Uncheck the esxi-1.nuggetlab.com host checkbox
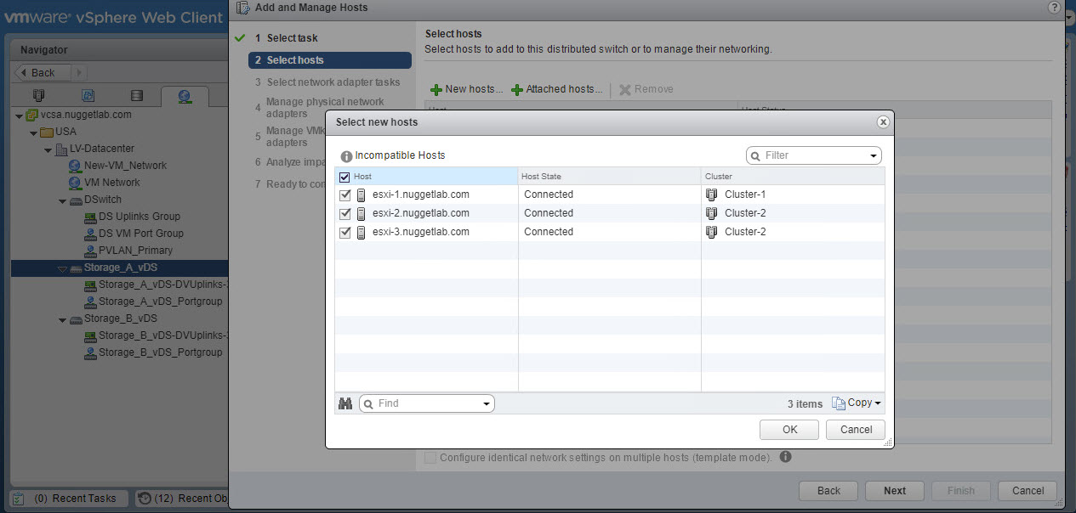Viewport: 1076px width, 513px height. coord(344,194)
